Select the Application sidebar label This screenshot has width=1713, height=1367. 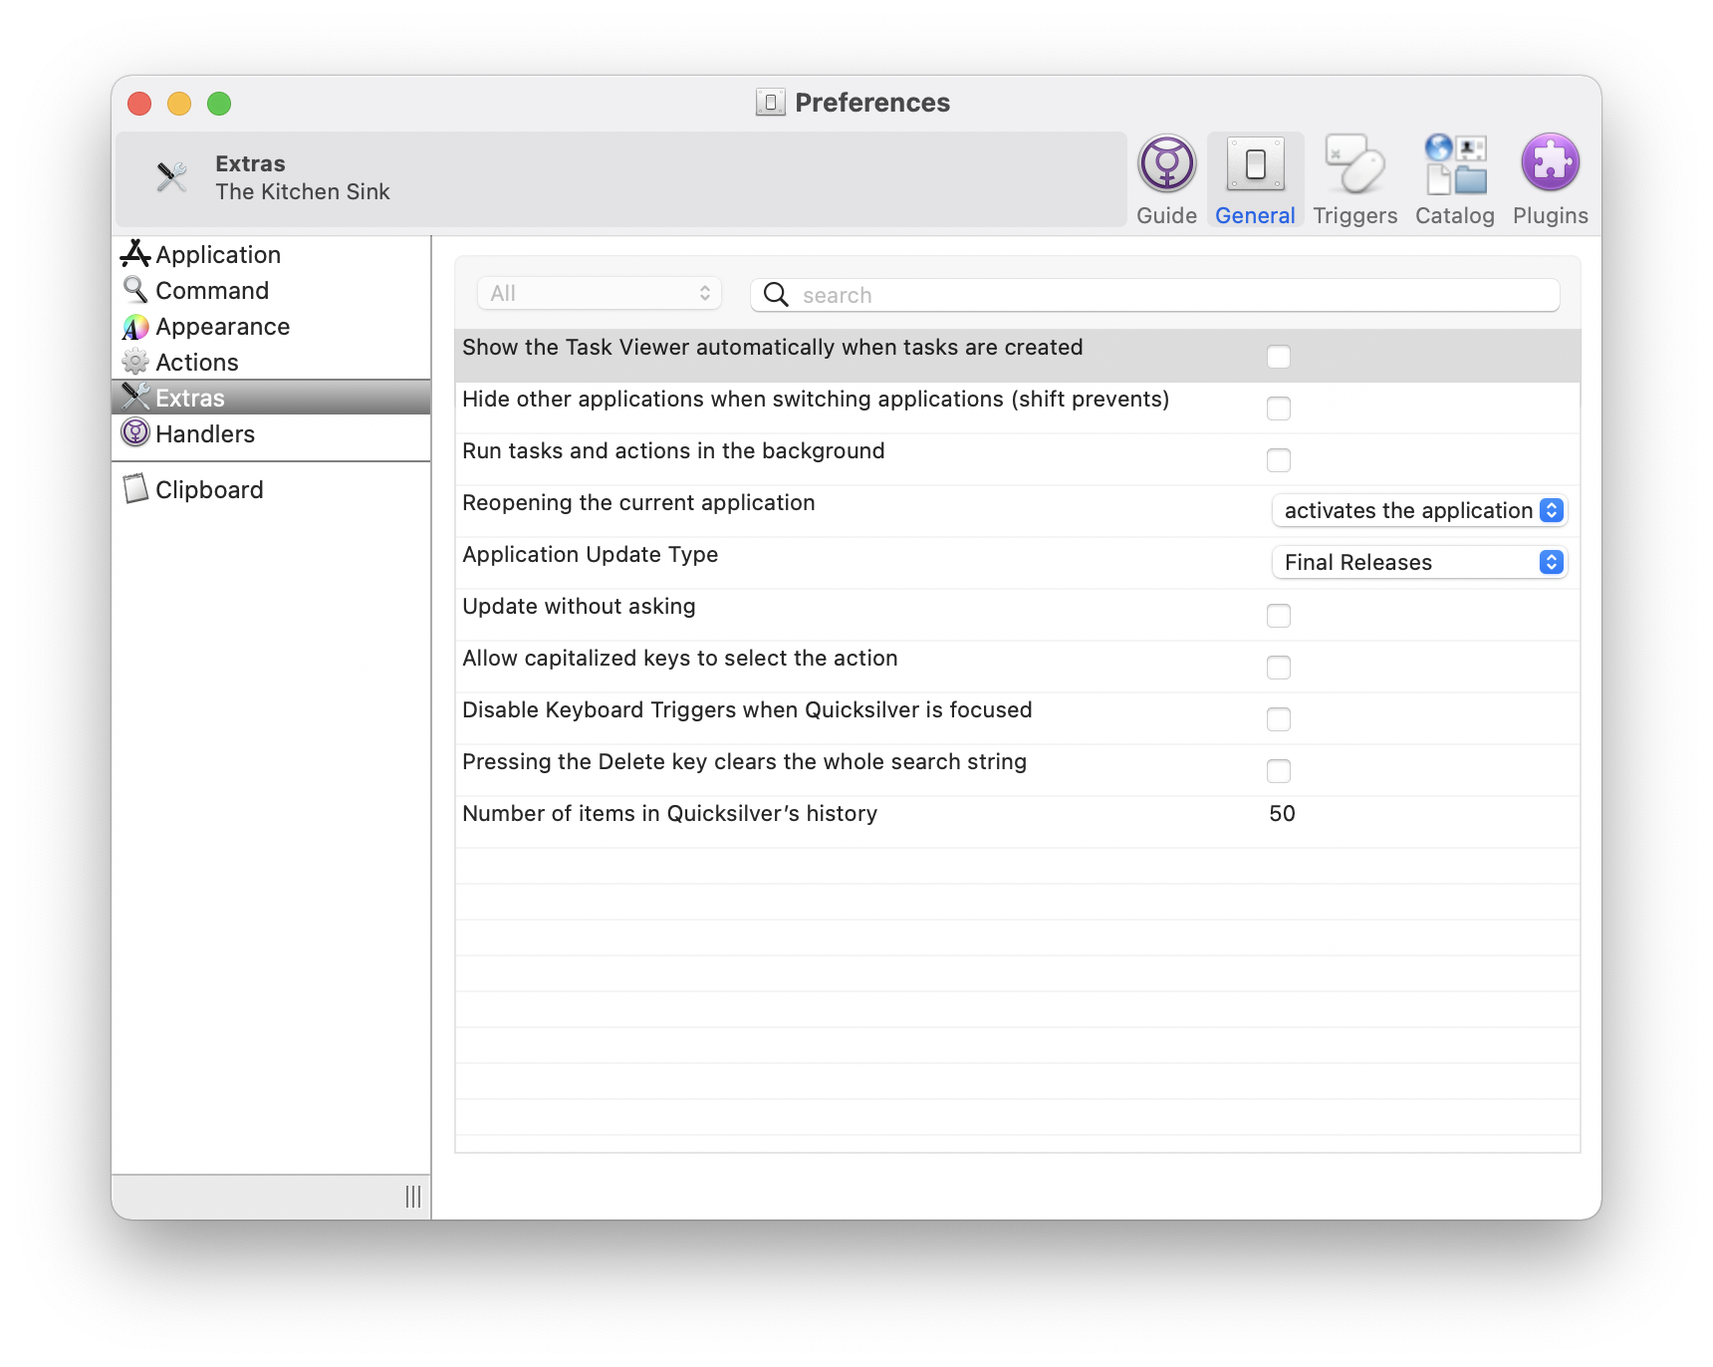coord(218,255)
